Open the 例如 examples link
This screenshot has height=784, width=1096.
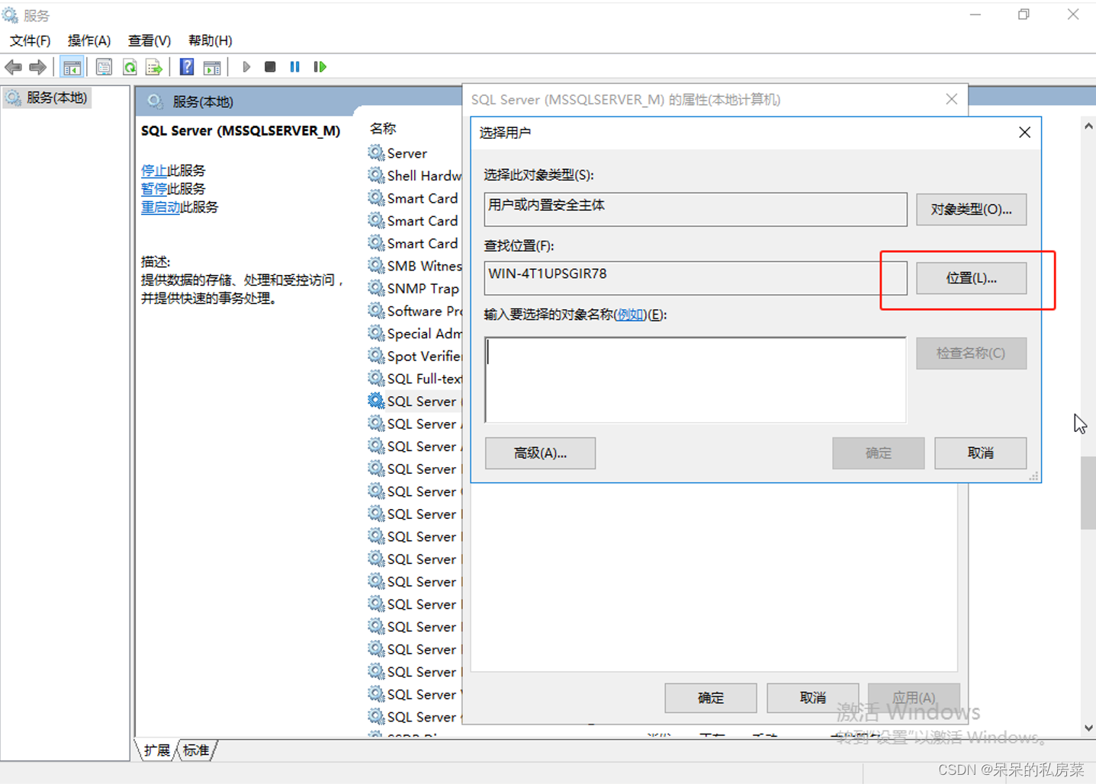click(630, 315)
